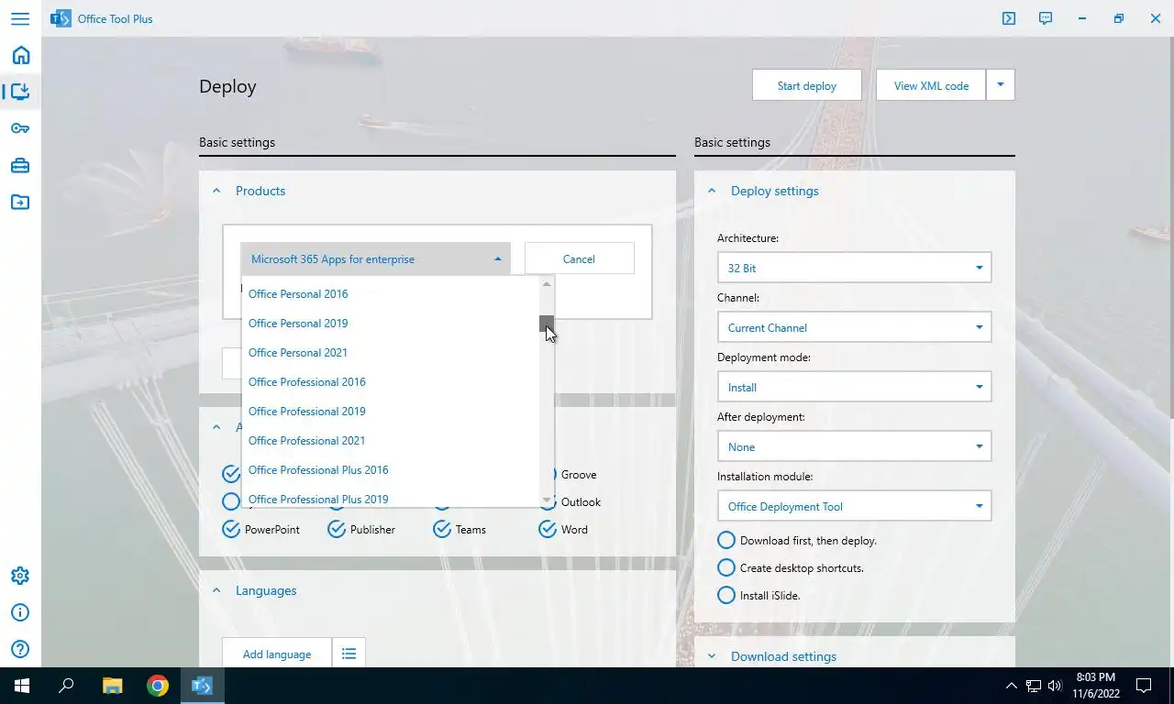Screen dimensions: 1174x704
Task: Open the feedback chat icon in title bar
Action: (1046, 18)
